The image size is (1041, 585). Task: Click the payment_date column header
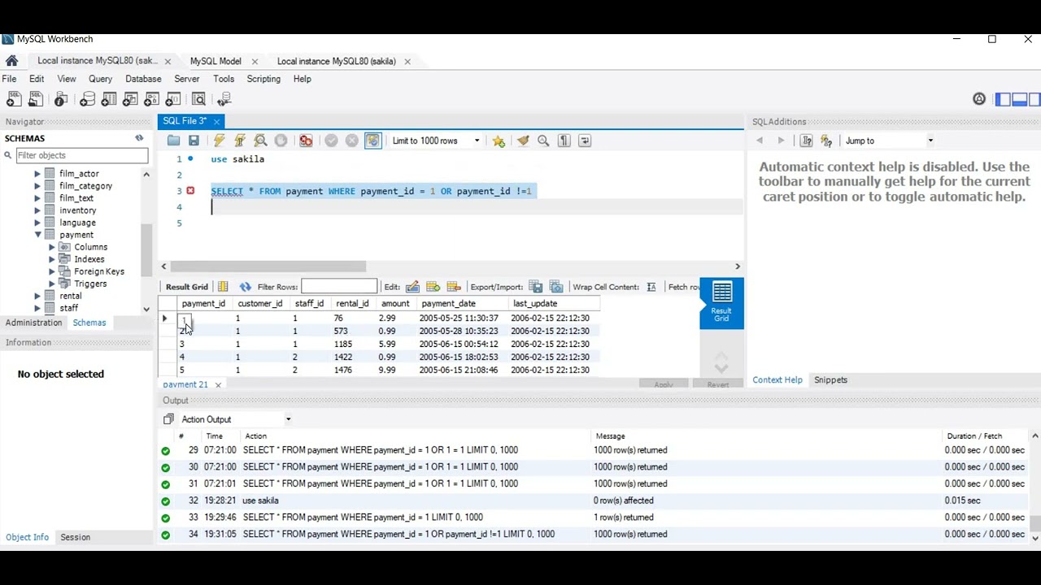point(448,303)
